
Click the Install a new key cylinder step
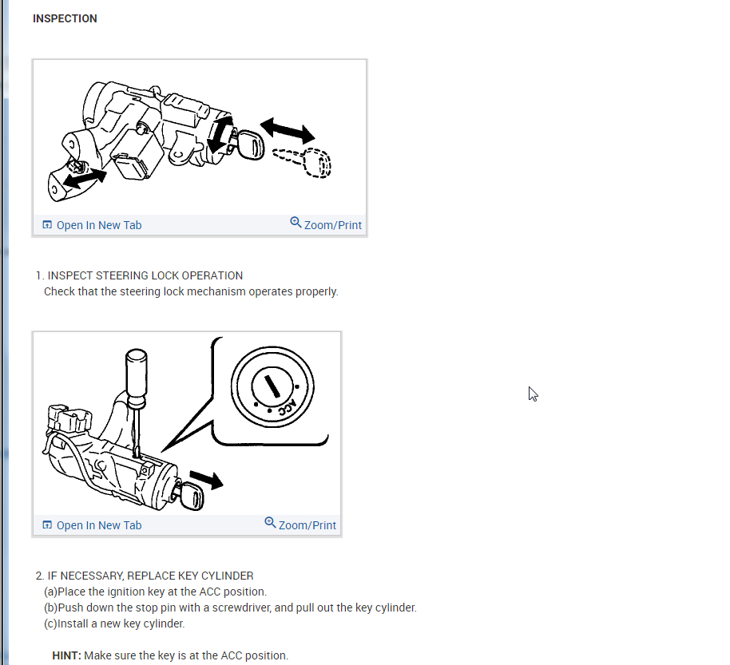click(x=114, y=623)
